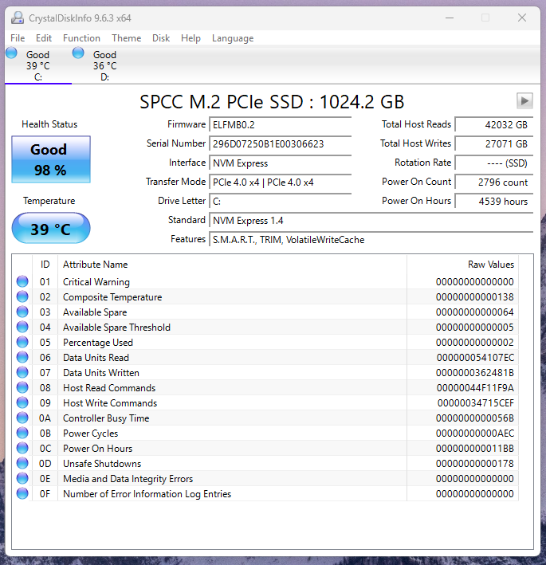Click the Data Units Written status orb
Screen dimensions: 546x565
click(x=22, y=372)
